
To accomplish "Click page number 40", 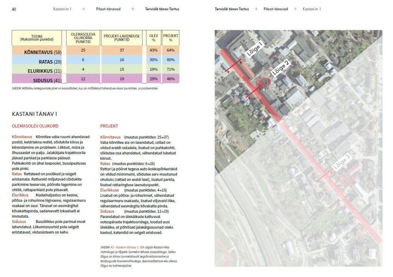I will (x=14, y=9).
